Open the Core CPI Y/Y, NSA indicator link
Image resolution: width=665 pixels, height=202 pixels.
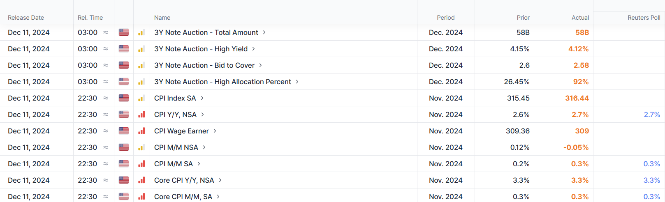pos(184,180)
